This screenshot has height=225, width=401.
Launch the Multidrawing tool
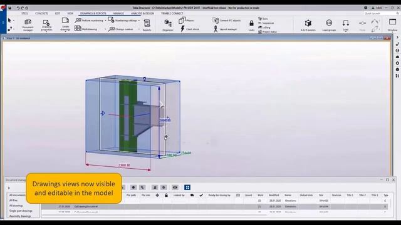tap(86, 29)
